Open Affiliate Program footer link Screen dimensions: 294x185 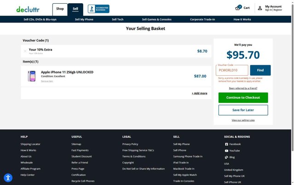(x=30, y=169)
